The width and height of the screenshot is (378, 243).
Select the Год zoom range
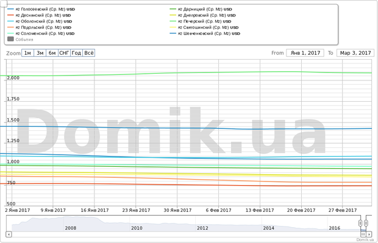[x=77, y=53]
